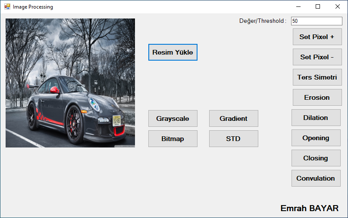This screenshot has width=348, height=218.
Task: Apply the Closing morphology button
Action: [x=316, y=158]
